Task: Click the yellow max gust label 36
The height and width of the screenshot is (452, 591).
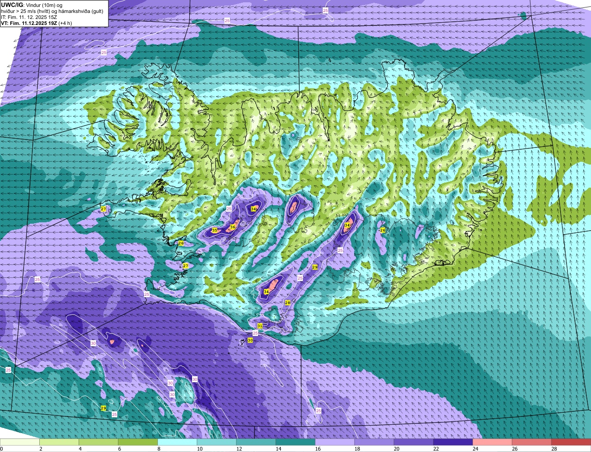Action: coord(233,227)
